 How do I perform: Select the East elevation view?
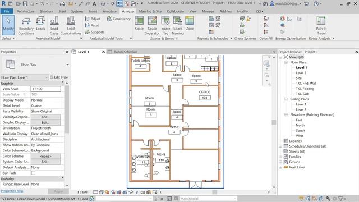click(x=299, y=120)
